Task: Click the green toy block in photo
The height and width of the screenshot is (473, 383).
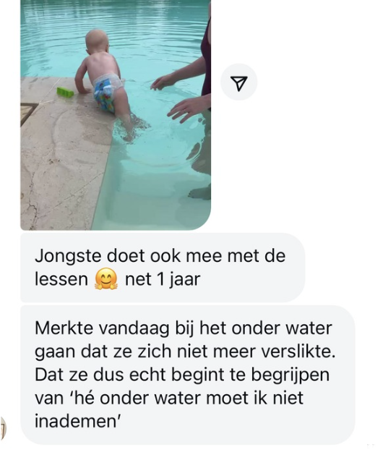Action: point(65,92)
